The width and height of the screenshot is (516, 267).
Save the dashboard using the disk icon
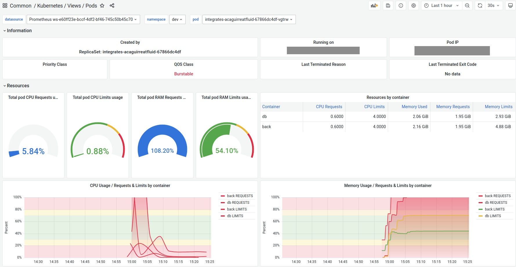pyautogui.click(x=388, y=6)
